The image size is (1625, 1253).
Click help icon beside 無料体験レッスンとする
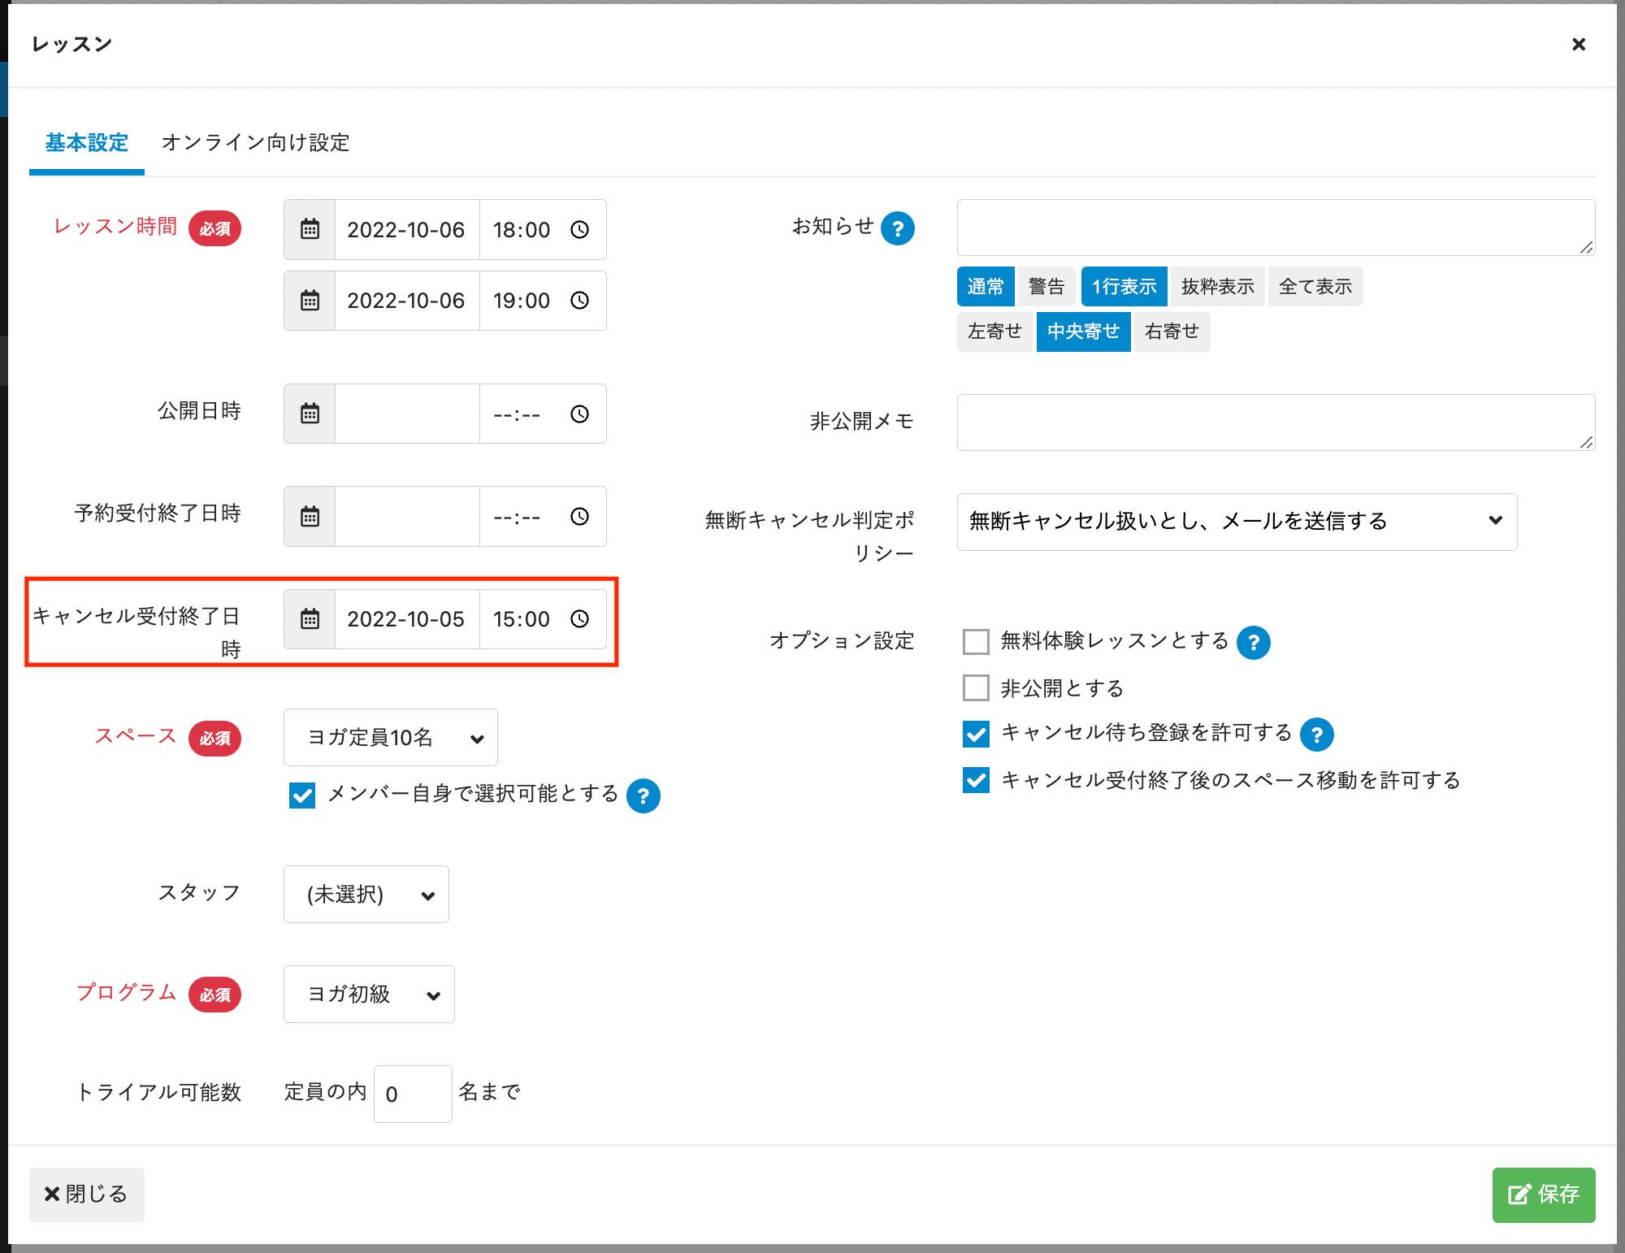[1254, 643]
